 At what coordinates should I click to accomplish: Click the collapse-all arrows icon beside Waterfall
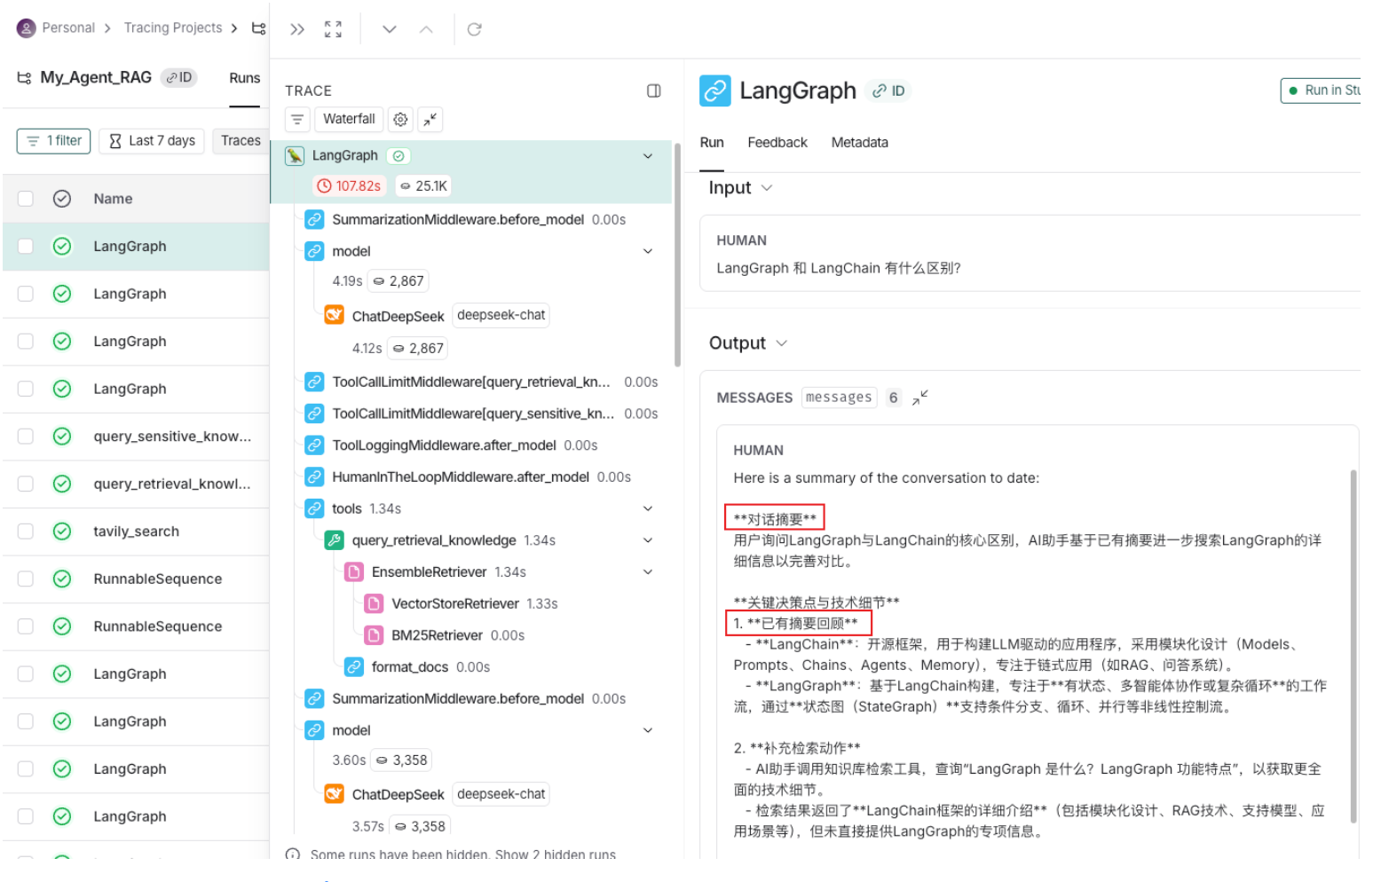pos(430,120)
